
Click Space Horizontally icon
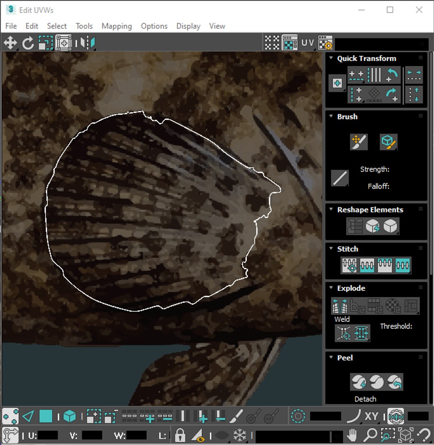click(x=414, y=75)
